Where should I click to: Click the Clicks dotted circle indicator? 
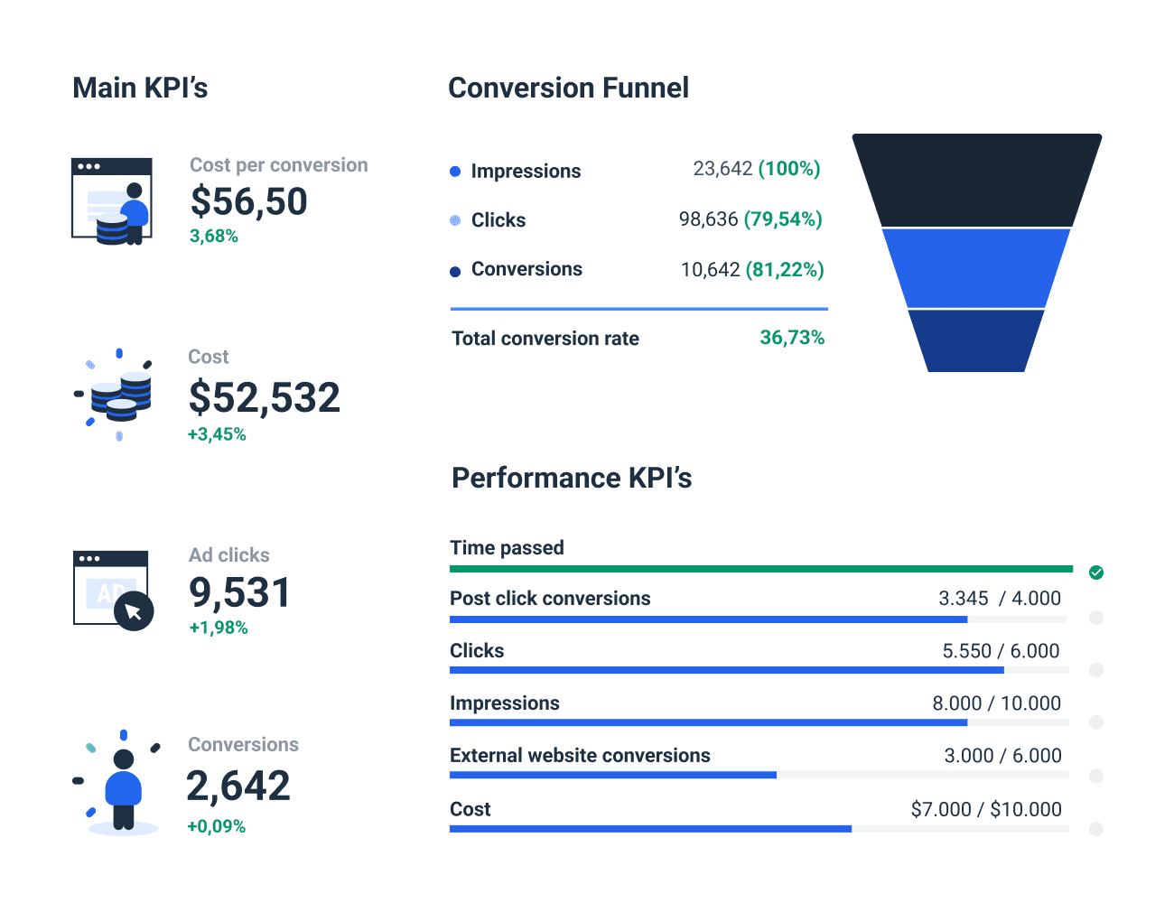point(455,219)
